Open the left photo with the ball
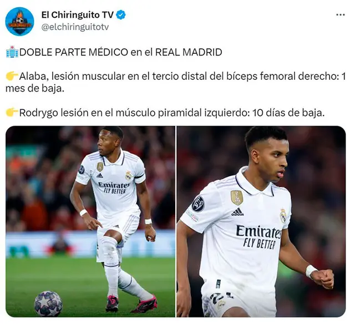 click(x=90, y=221)
